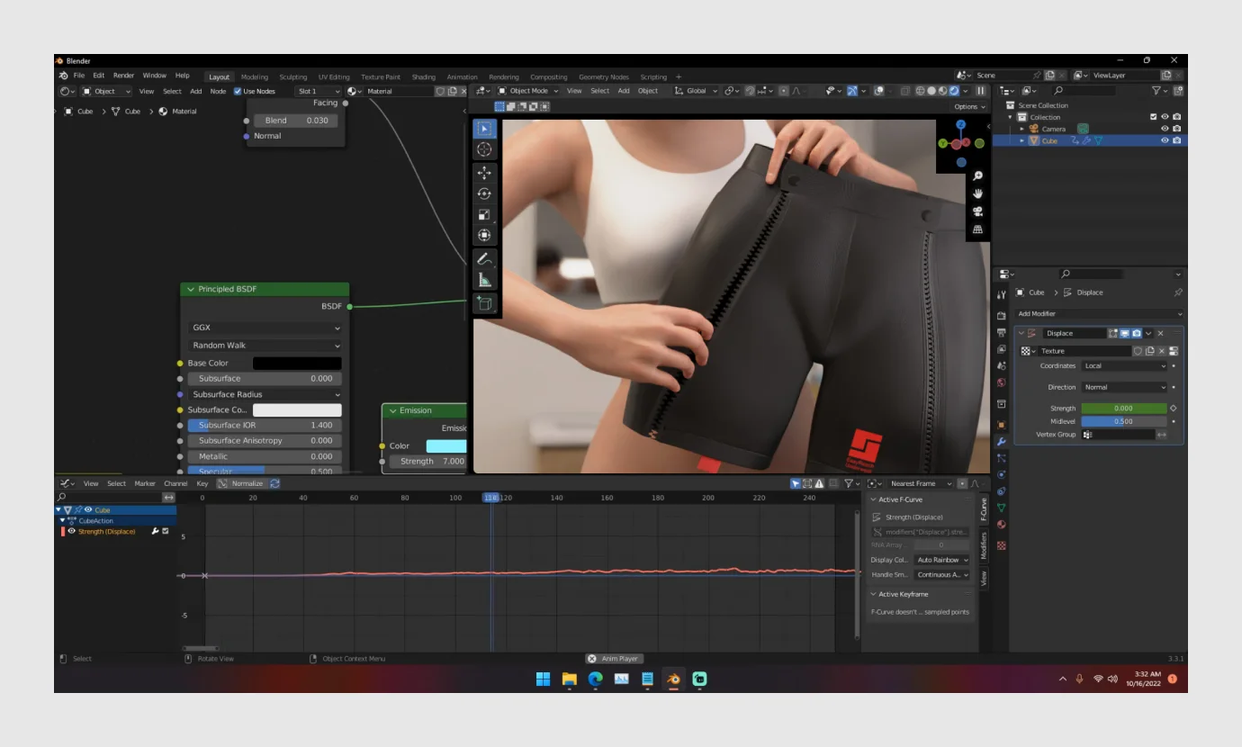The height and width of the screenshot is (747, 1242).
Task: Switch to the Shading workspace tab
Action: click(423, 77)
